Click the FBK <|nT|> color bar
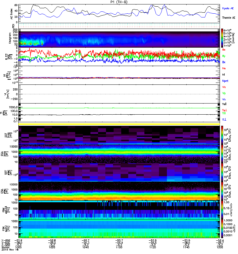The width and height of the screenshot is (238, 254). [222, 229]
